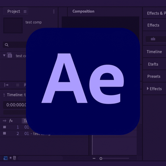Click the timeline playhead line
Image resolution: width=166 pixels, height=166 pixels.
[x=92, y=145]
